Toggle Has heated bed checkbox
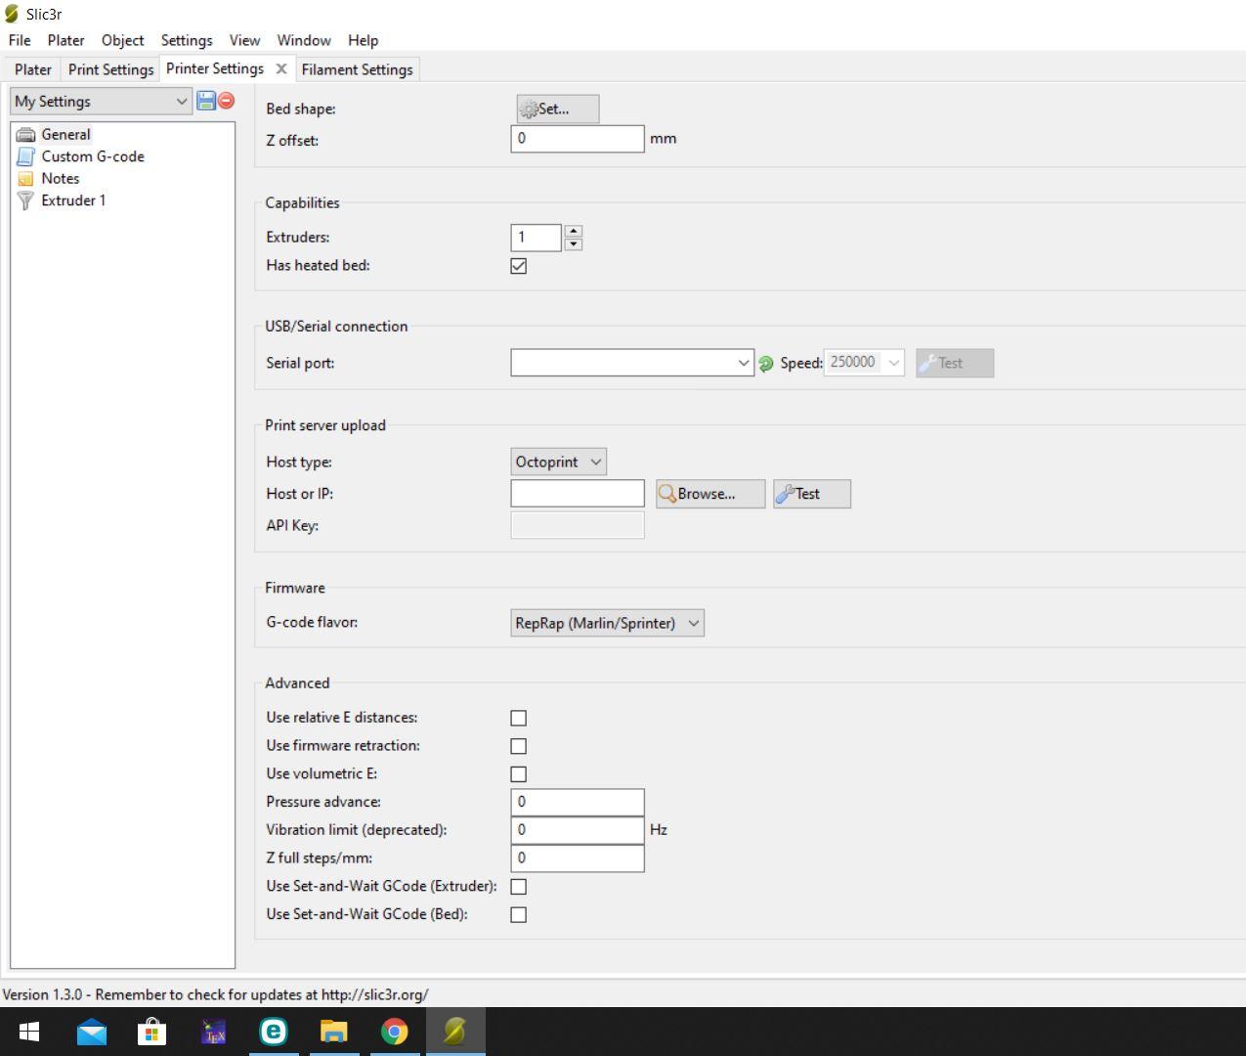The image size is (1246, 1056). point(519,266)
